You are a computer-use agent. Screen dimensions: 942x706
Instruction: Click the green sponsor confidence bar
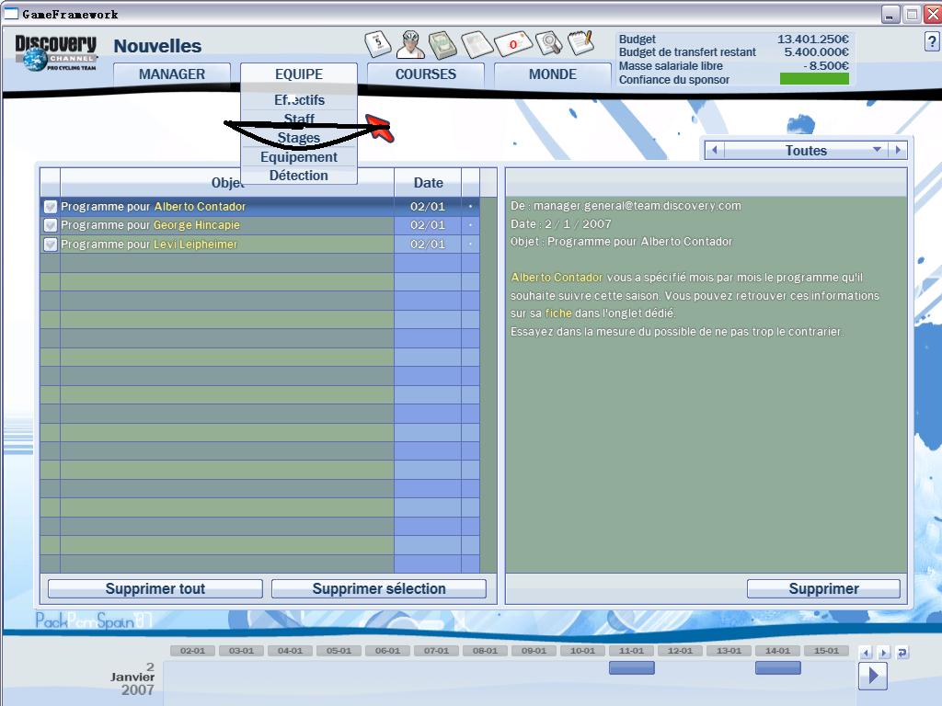(814, 80)
